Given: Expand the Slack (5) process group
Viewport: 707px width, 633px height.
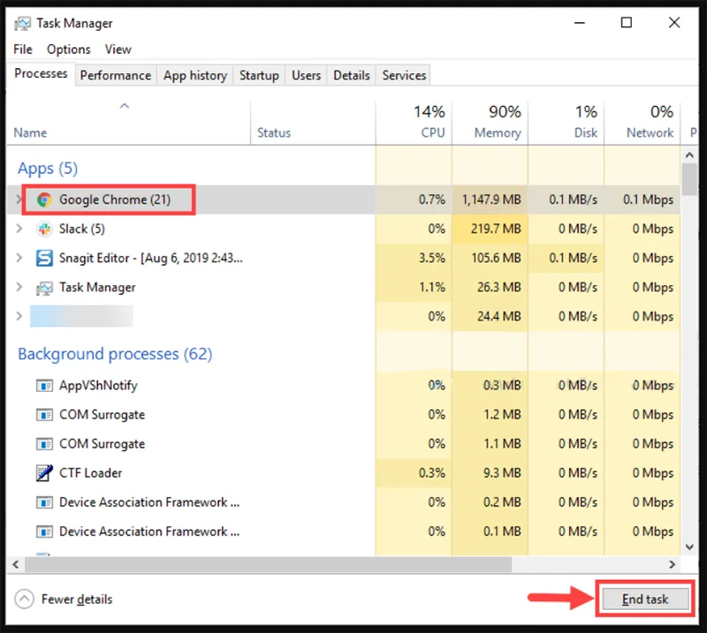Looking at the screenshot, I should point(19,229).
